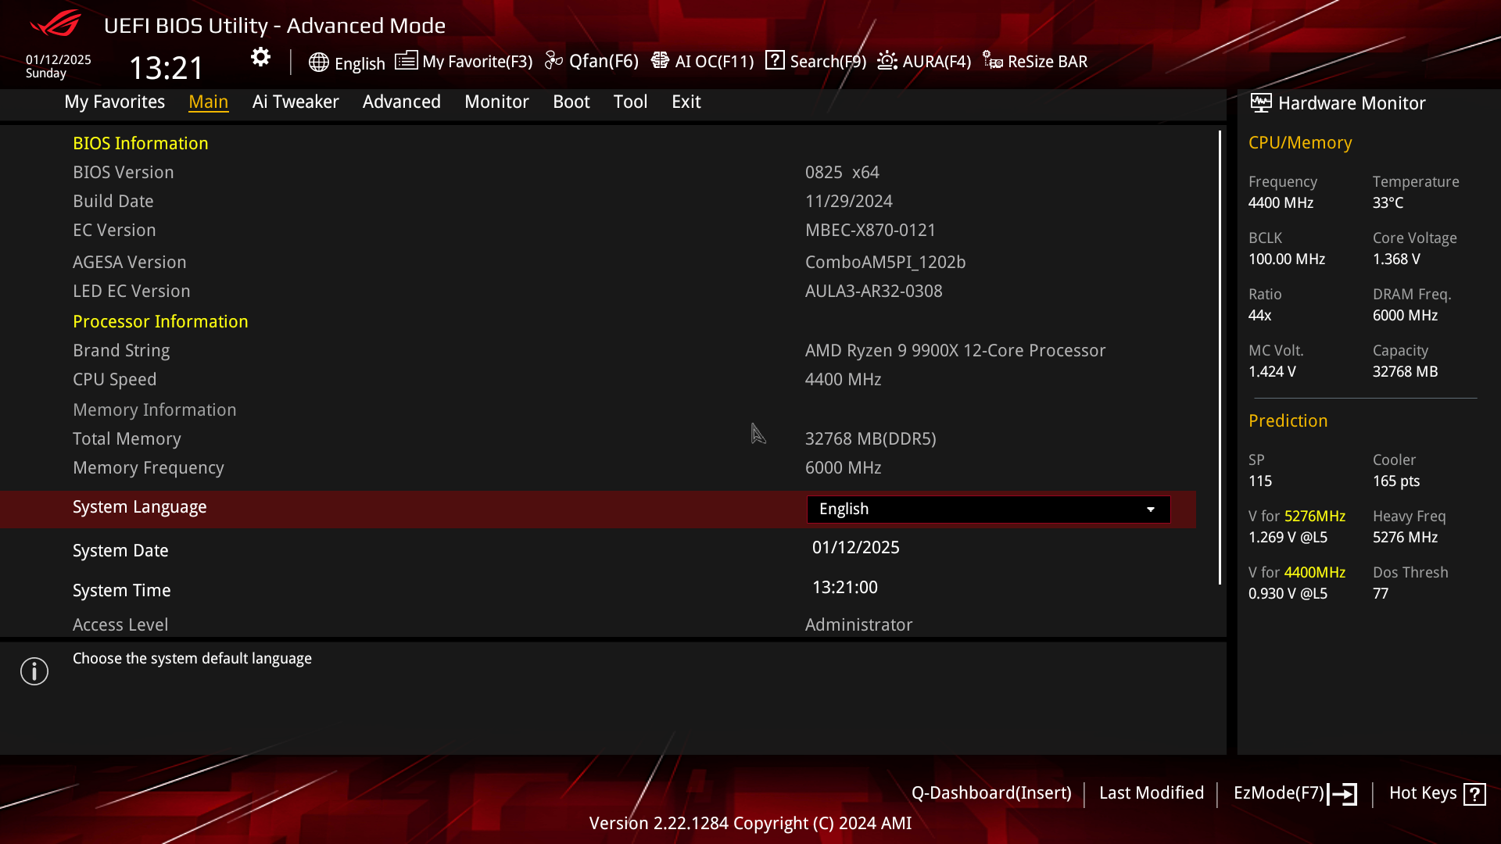Open the Monitor tab
Viewport: 1501px width, 844px height.
pyautogui.click(x=496, y=102)
